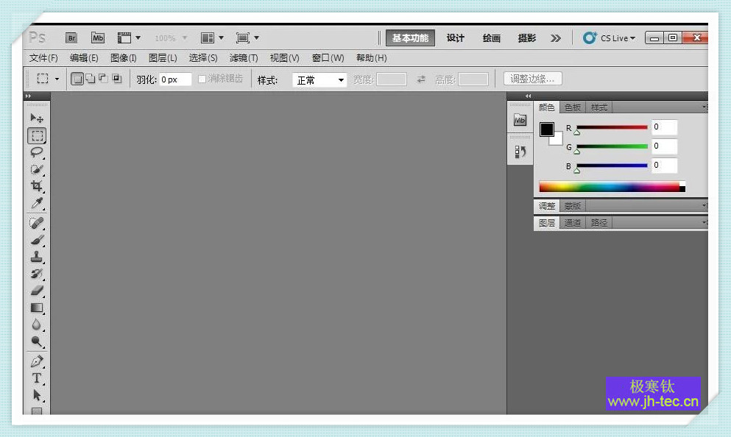Open the 文件(F) menu
The image size is (731, 437).
click(43, 58)
